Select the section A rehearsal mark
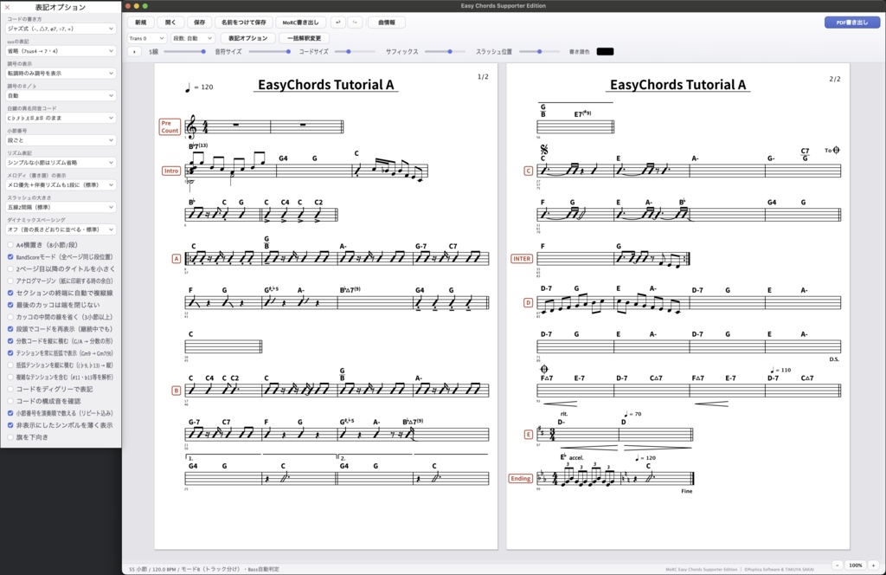886x575 pixels. tap(177, 258)
